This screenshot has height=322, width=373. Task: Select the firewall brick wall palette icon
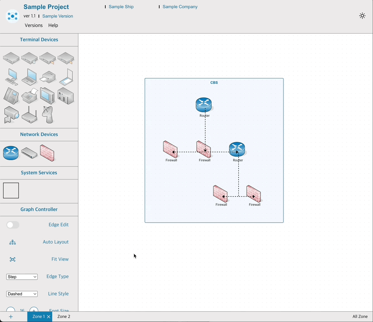tap(47, 153)
